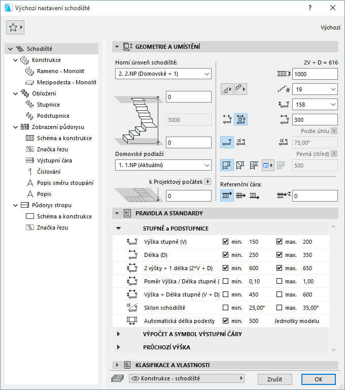Image resolution: width=345 pixels, height=390 pixels.
Task: Select the fixed riser height lock icon
Action: [x=240, y=120]
